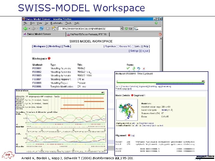
Task: Open the Tools menu in the Firefox menu bar
Action: pos(68,23)
